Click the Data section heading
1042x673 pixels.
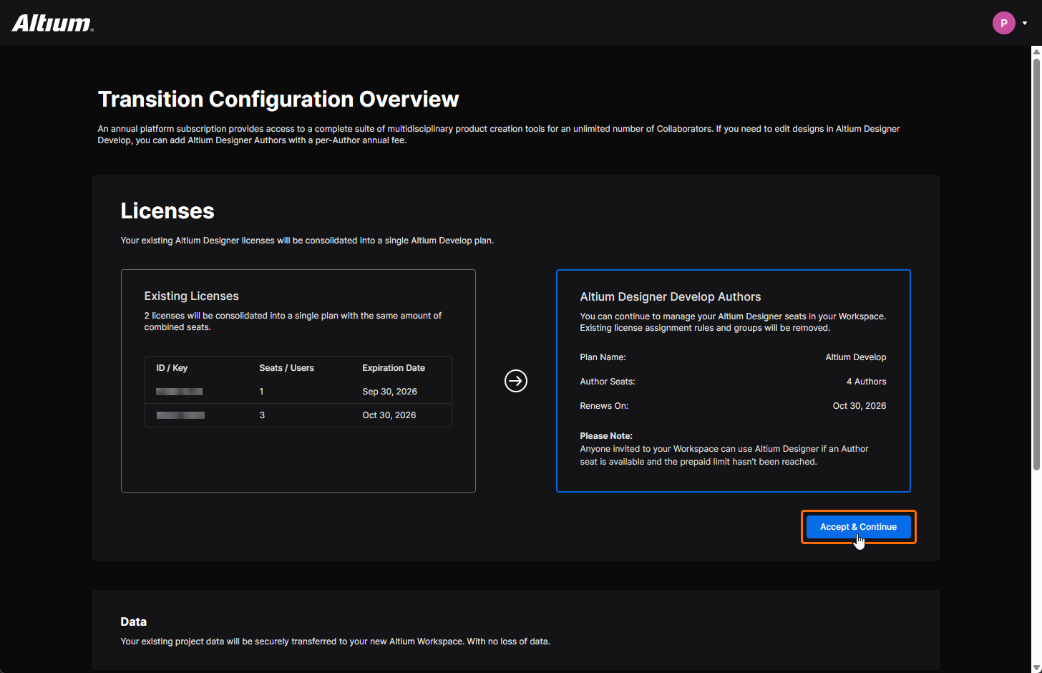134,622
